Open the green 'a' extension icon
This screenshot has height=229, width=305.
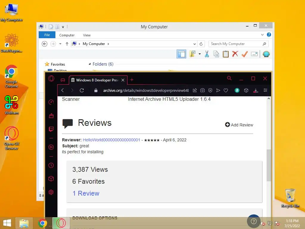[237, 90]
